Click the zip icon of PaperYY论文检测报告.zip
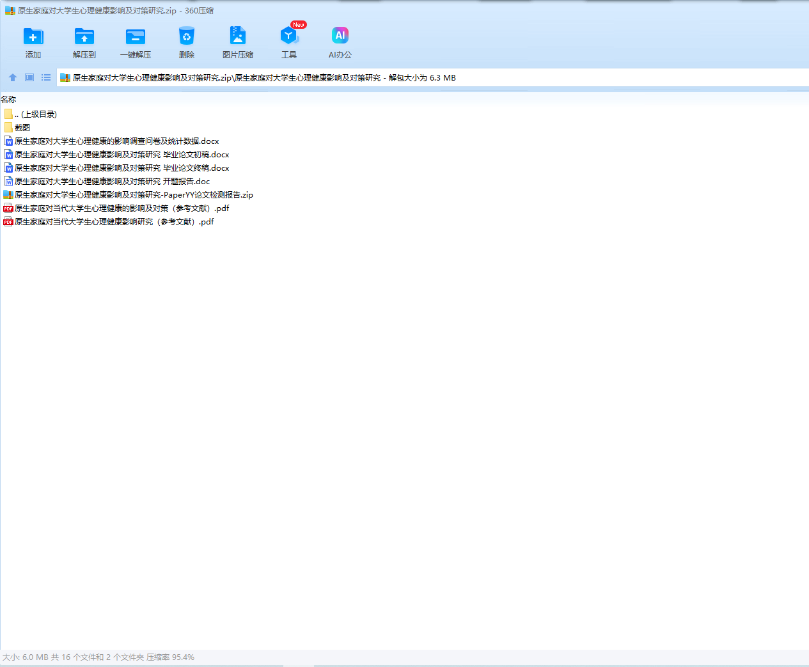809x667 pixels. [8, 194]
